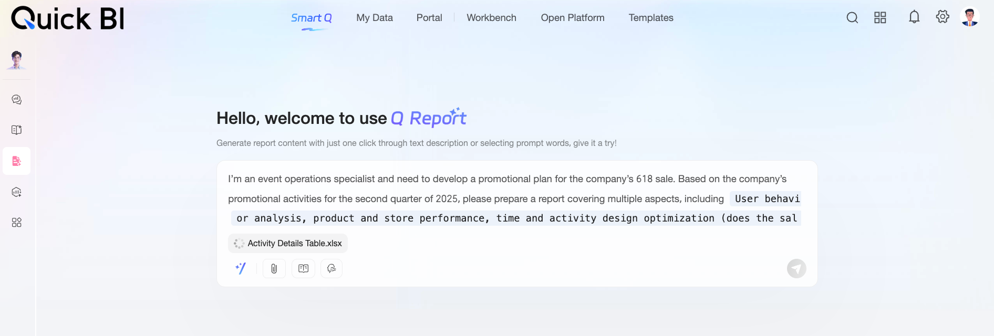This screenshot has height=336, width=994.
Task: Click the sidebar assistant avatar
Action: point(17,60)
